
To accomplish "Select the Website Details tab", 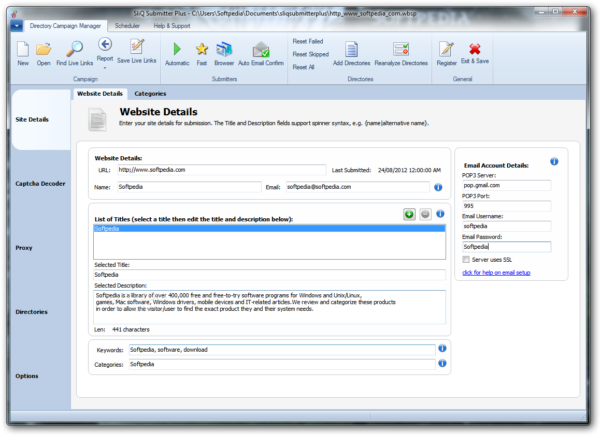I will tap(100, 94).
